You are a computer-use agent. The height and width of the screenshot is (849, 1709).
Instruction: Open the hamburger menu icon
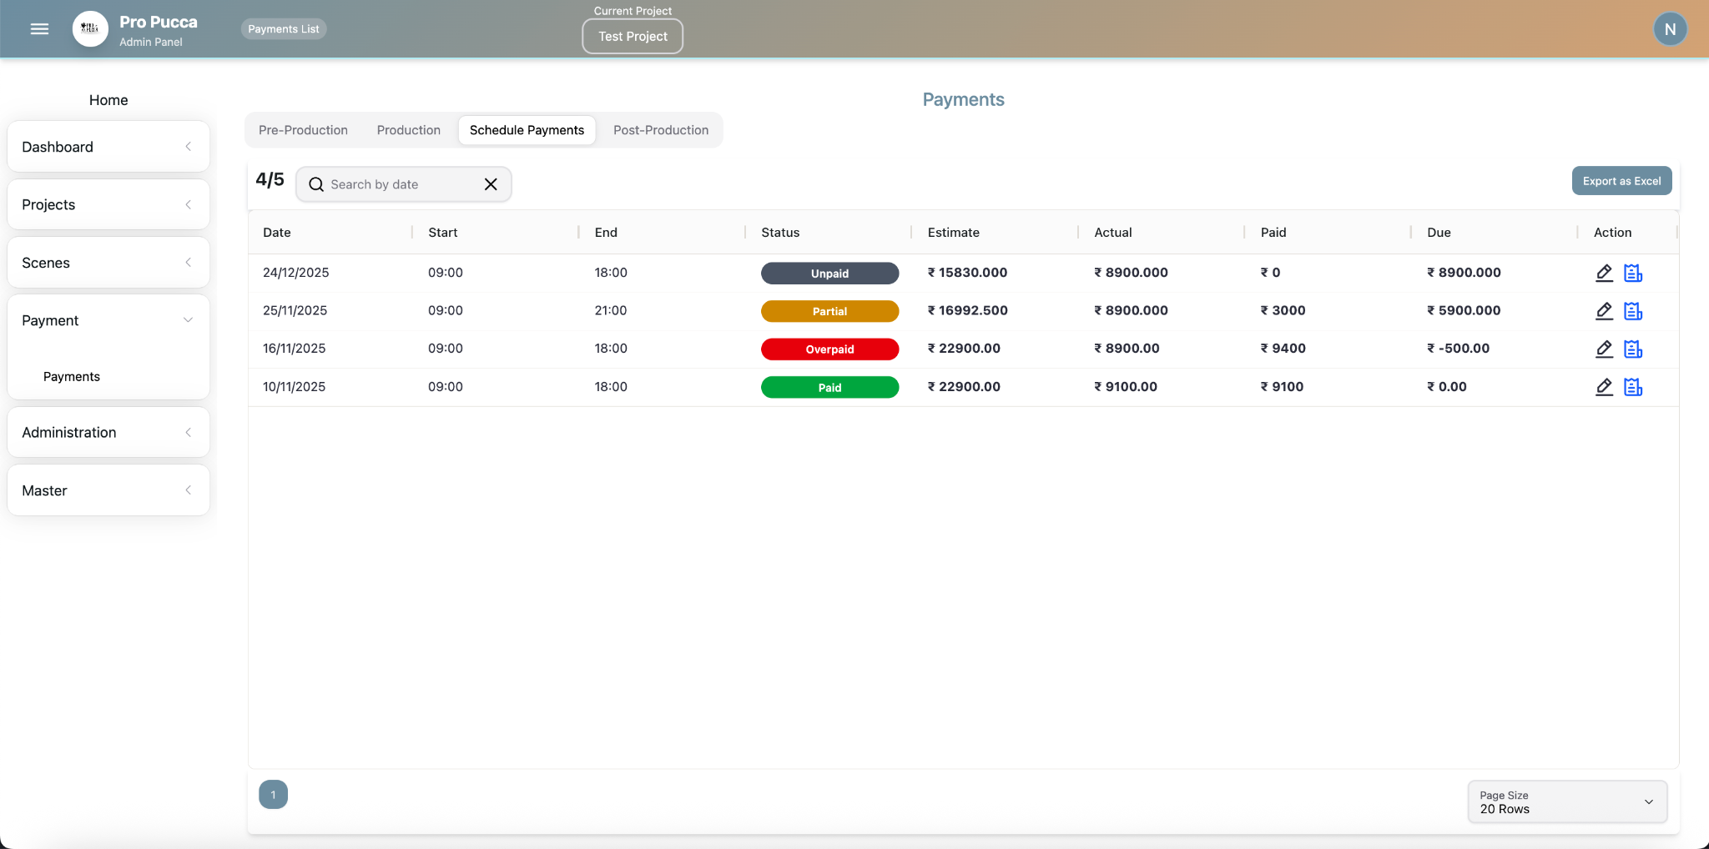coord(39,29)
